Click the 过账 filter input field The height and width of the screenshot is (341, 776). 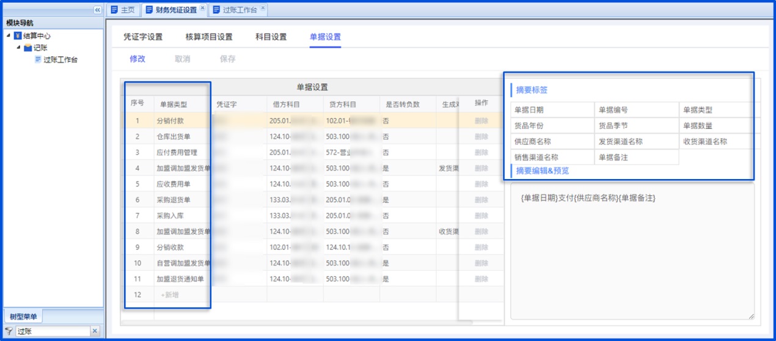(53, 331)
